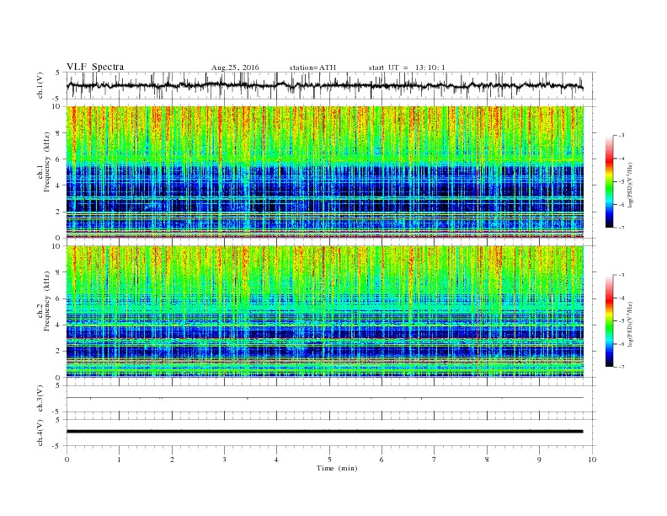The height and width of the screenshot is (516, 667).
Task: Click inside the ch.2 spectrogram panel
Action: [x=325, y=312]
